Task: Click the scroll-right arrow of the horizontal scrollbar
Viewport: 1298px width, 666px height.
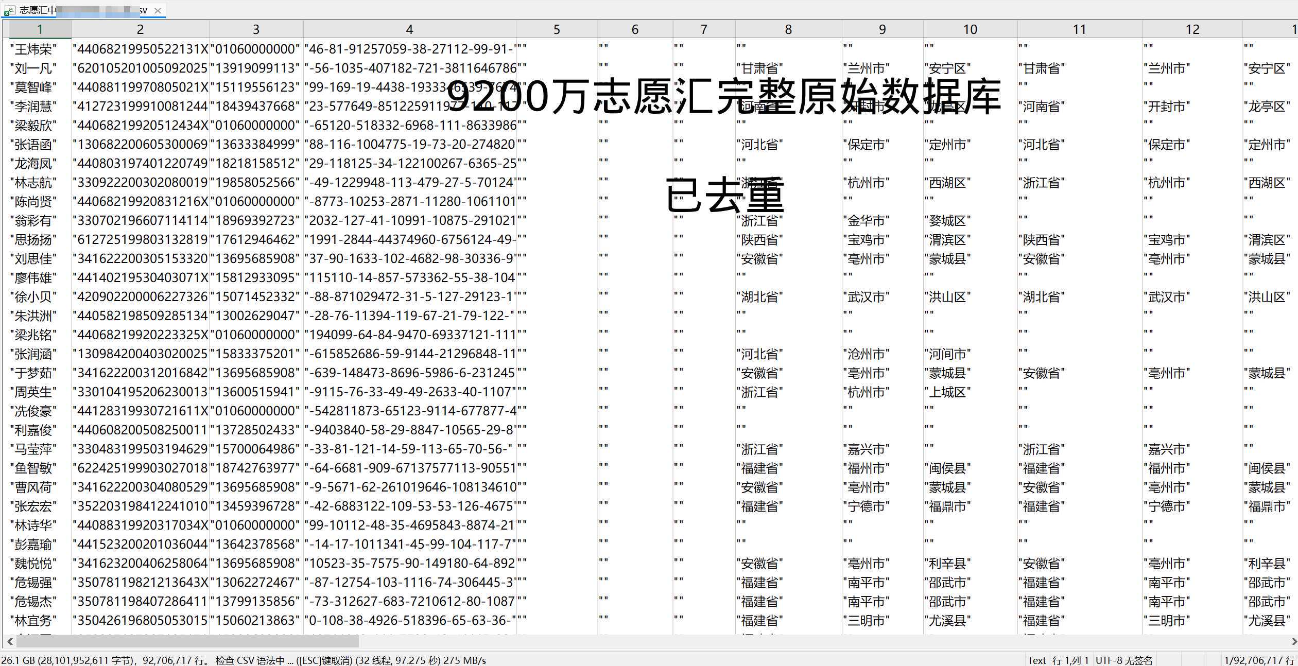Action: tap(1293, 641)
